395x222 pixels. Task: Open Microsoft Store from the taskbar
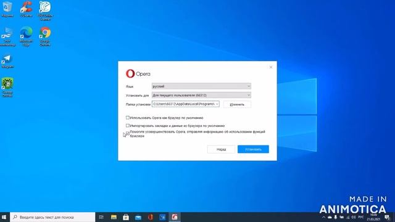point(126,217)
